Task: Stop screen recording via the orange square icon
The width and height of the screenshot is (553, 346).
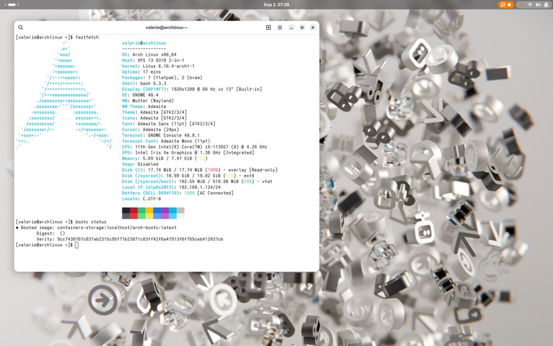Action: click(509, 4)
